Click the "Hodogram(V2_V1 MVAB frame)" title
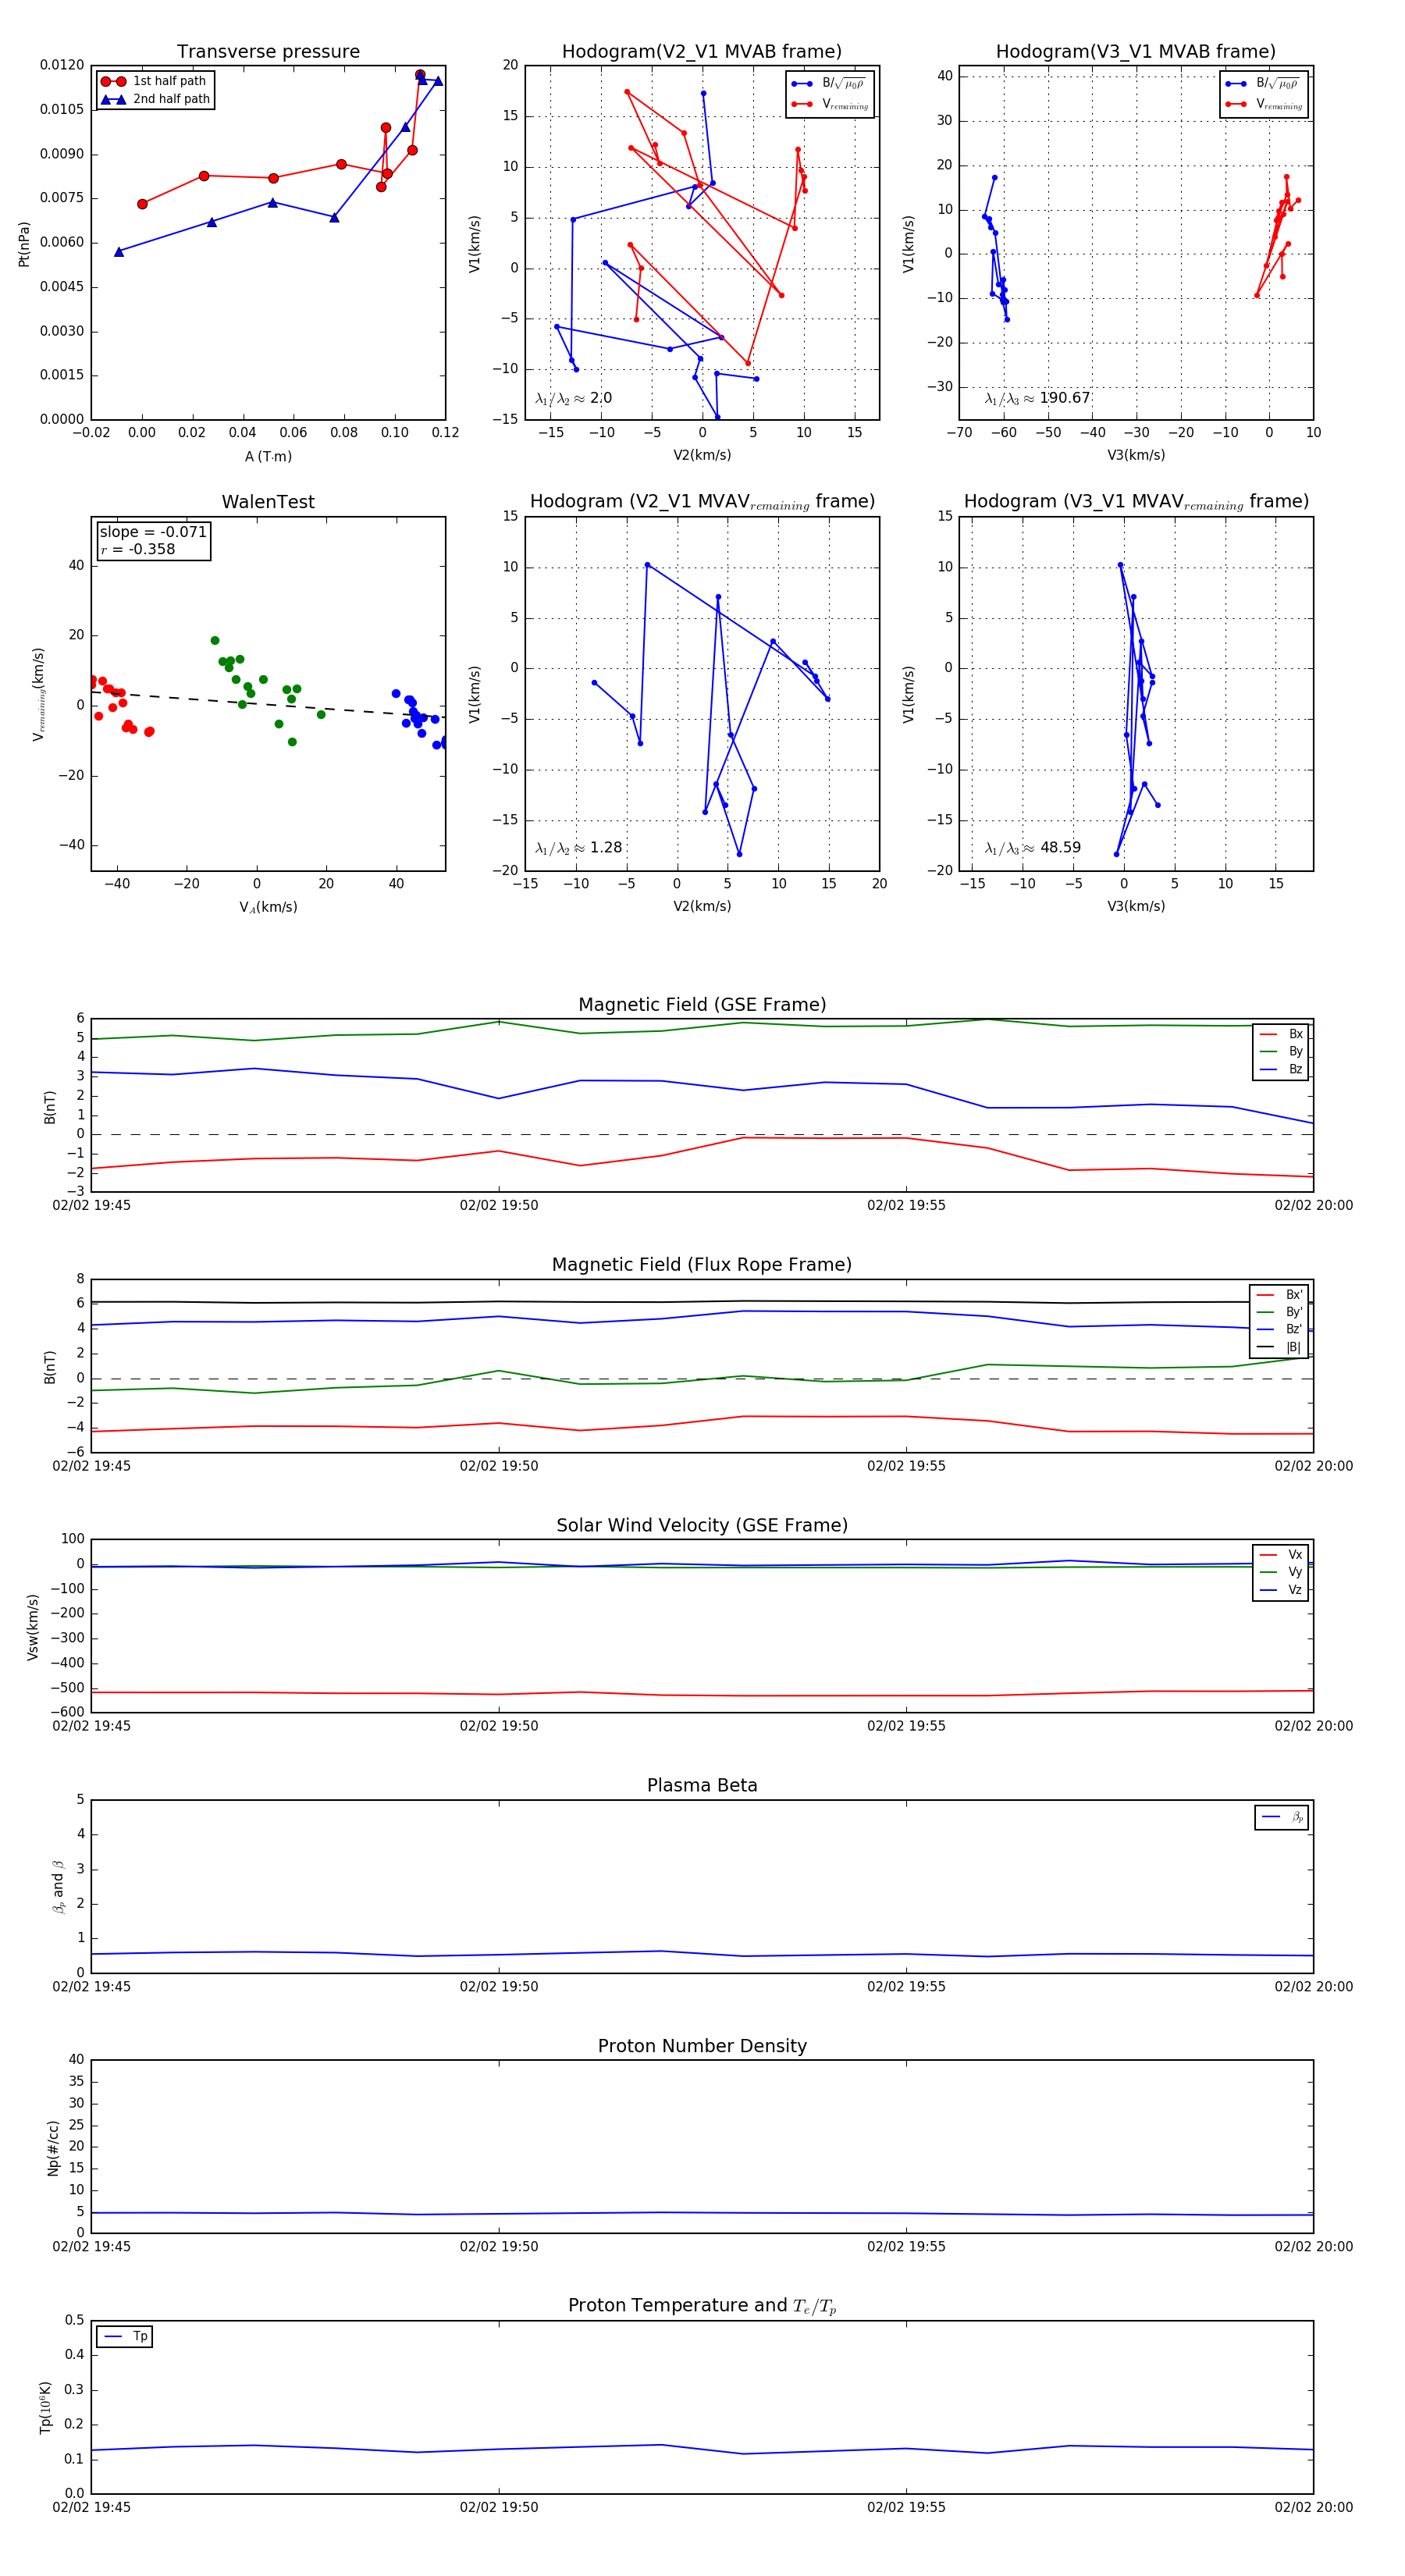This screenshot has width=1405, height=2576. coord(702,52)
